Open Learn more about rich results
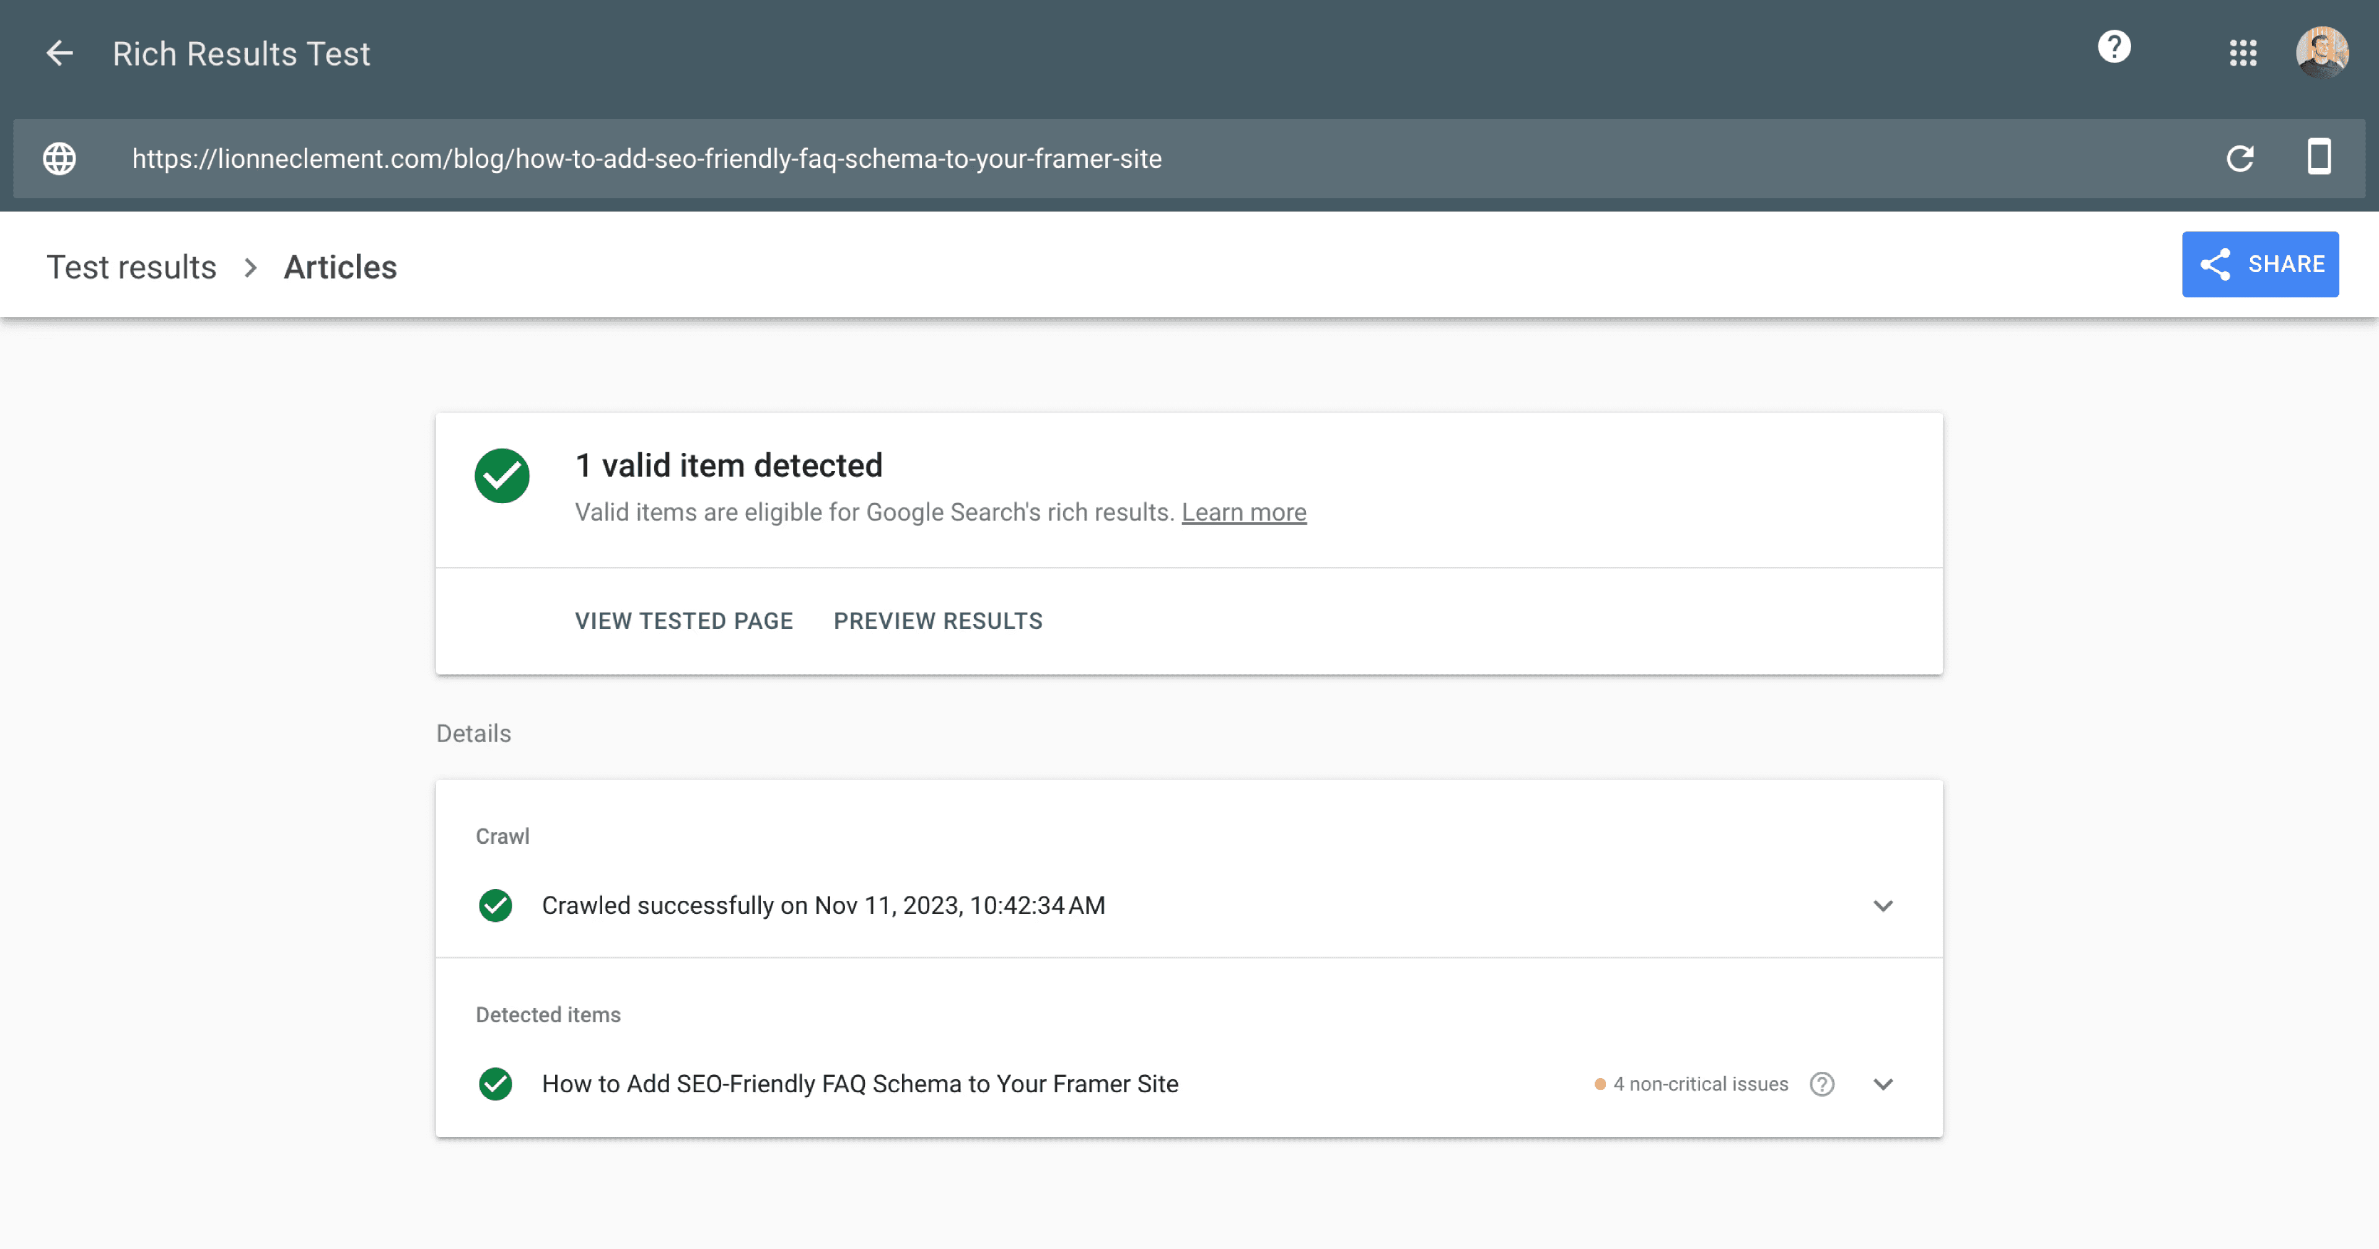This screenshot has width=2379, height=1249. (x=1244, y=512)
